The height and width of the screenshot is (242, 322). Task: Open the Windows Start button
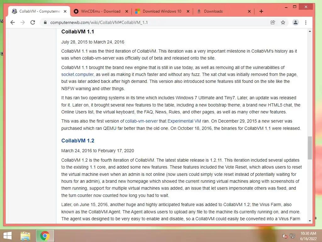click(8, 236)
